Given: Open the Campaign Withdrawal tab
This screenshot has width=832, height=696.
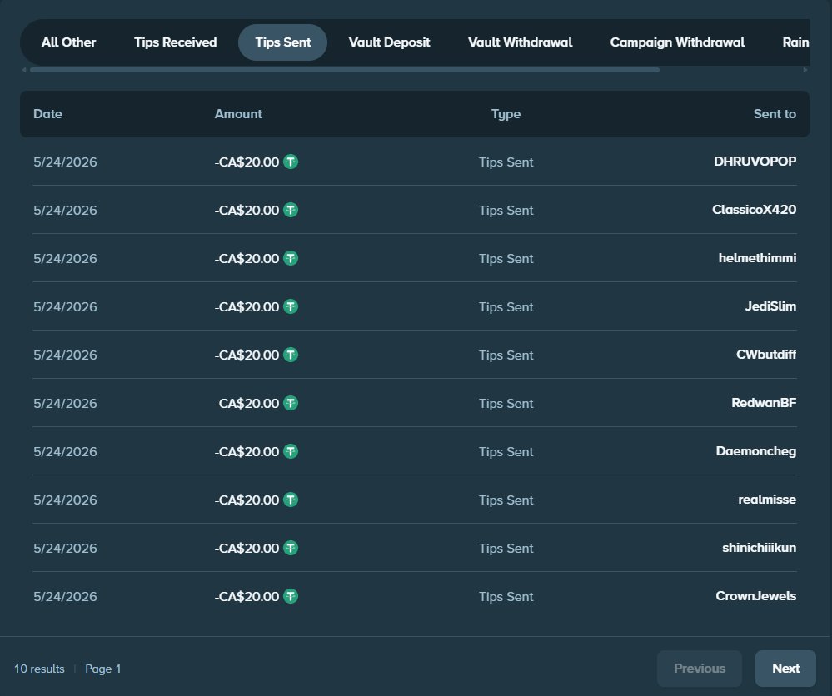Looking at the screenshot, I should coord(677,42).
